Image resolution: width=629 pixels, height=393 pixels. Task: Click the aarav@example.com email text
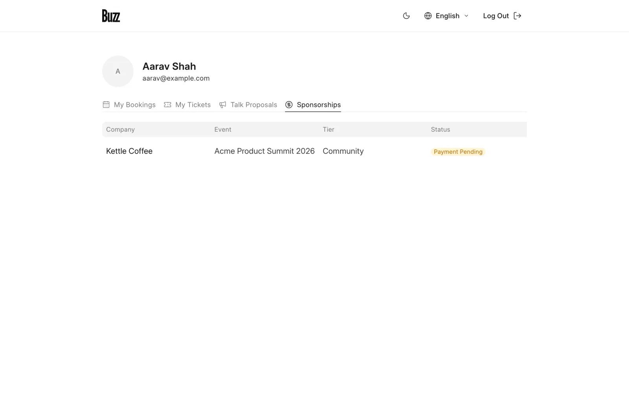(x=176, y=78)
